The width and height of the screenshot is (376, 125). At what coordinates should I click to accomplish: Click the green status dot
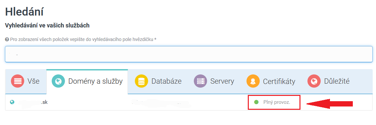click(x=256, y=102)
